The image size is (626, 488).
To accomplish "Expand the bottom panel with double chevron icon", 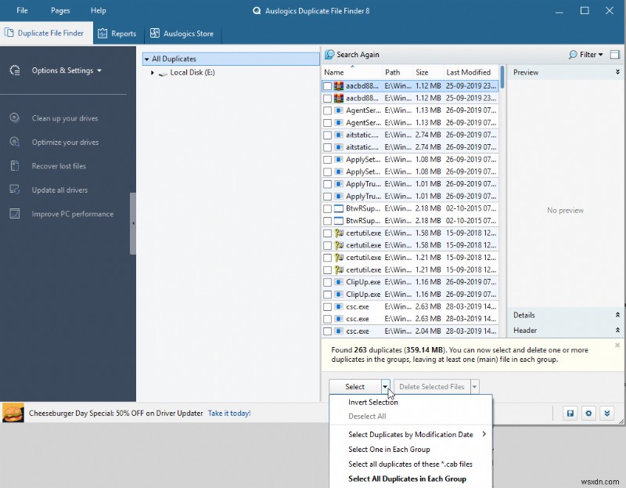I will 607,413.
